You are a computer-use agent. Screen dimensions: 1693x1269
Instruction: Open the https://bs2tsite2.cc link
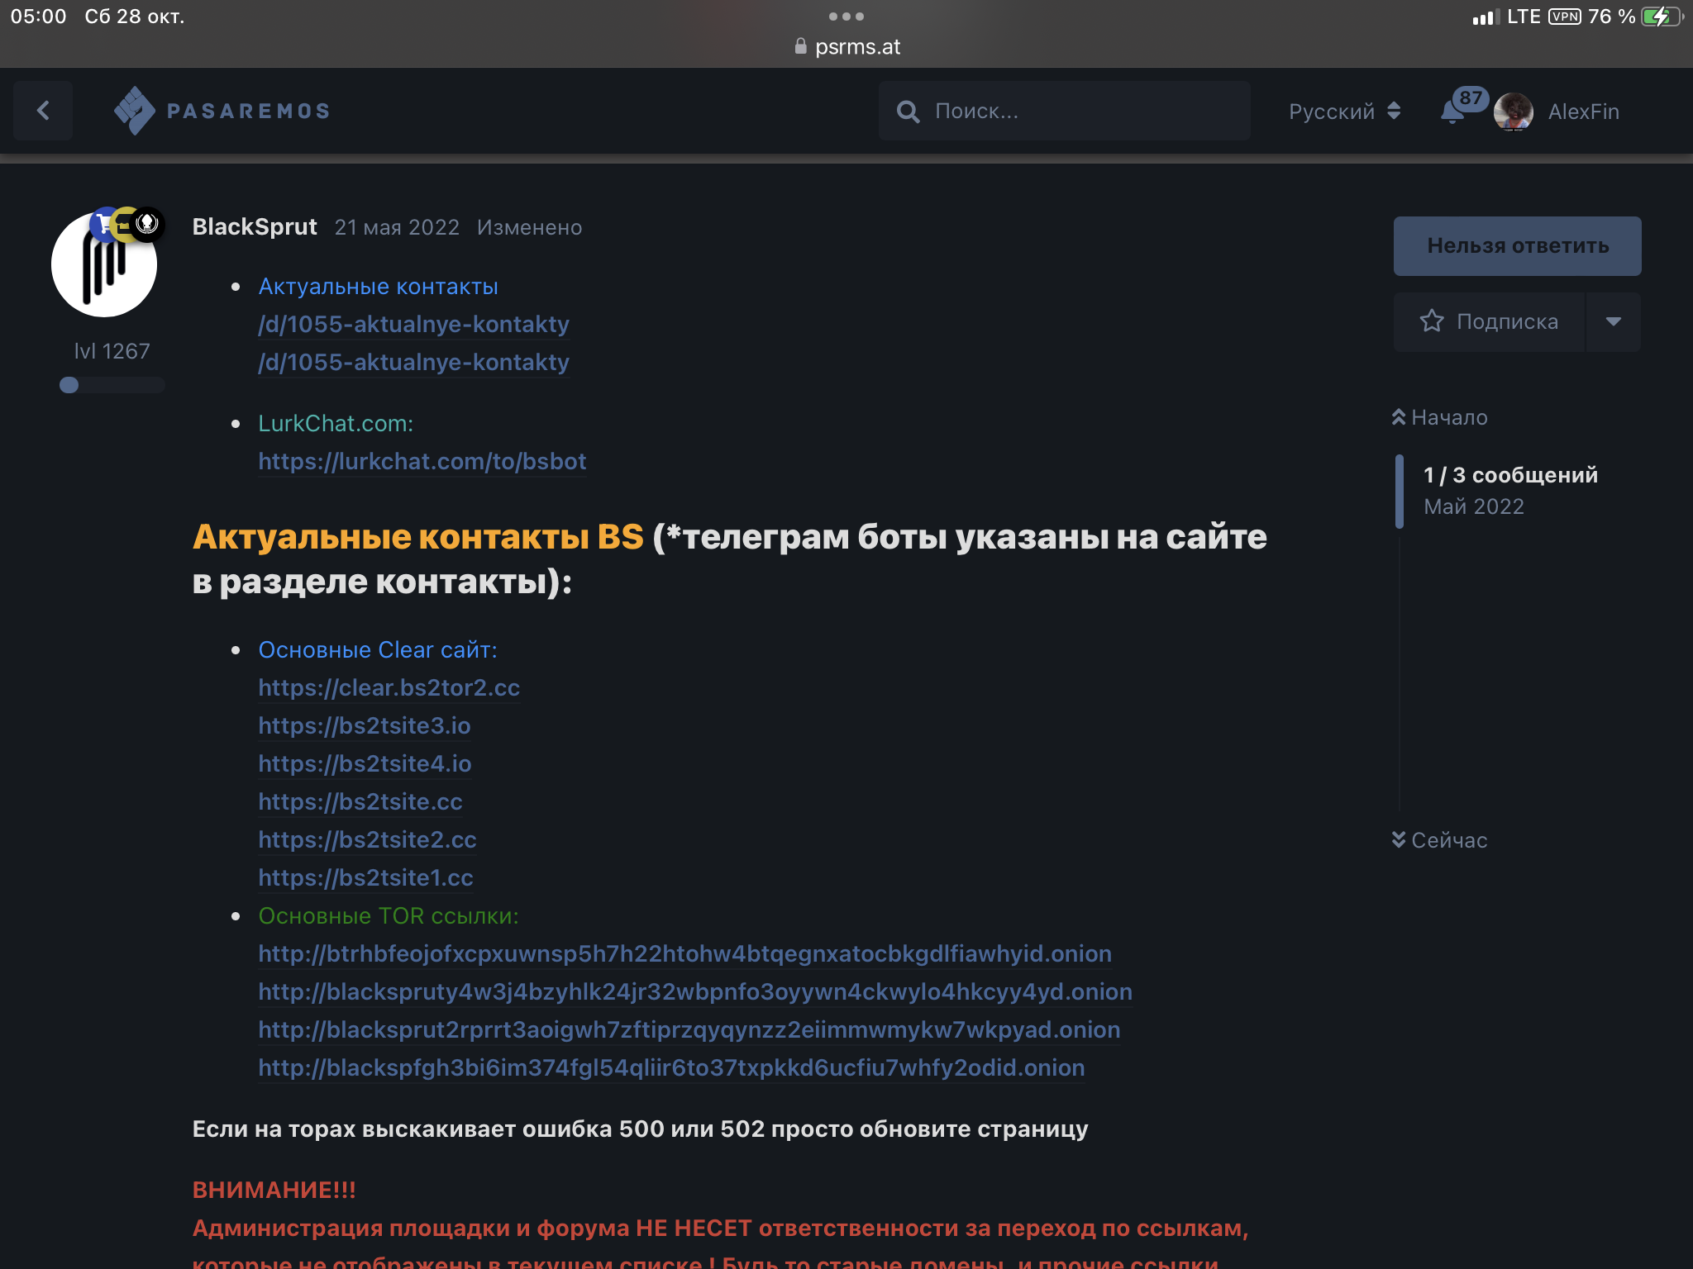[367, 840]
